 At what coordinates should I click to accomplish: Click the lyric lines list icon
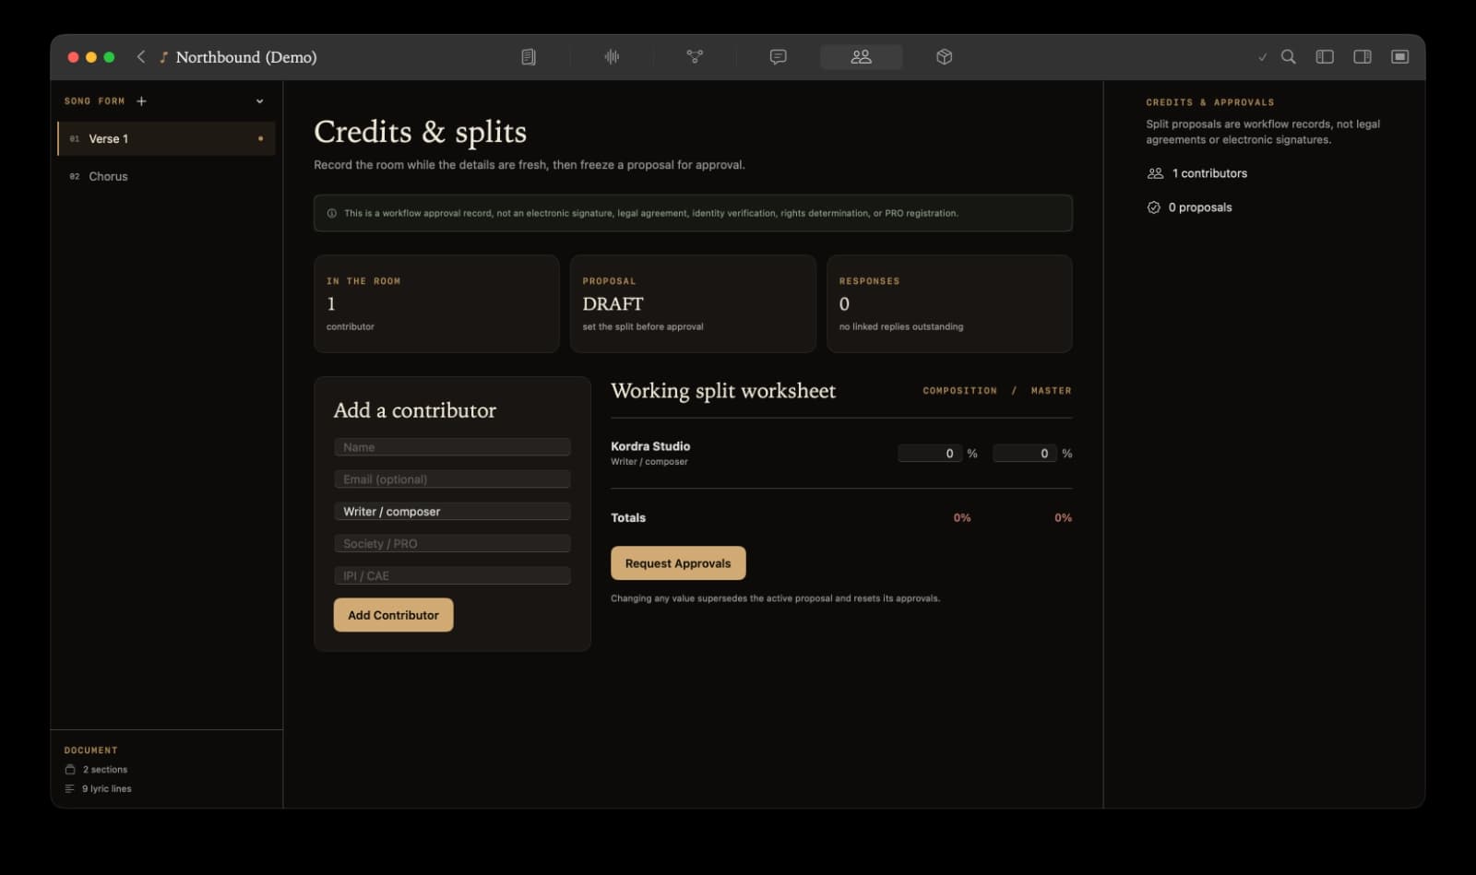[x=70, y=788]
